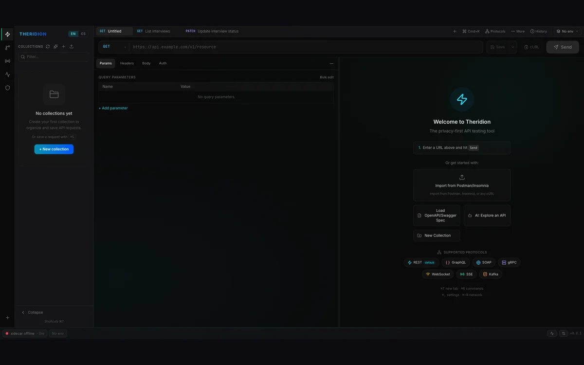Click the collections Filter field
584x365 pixels.
[54, 57]
